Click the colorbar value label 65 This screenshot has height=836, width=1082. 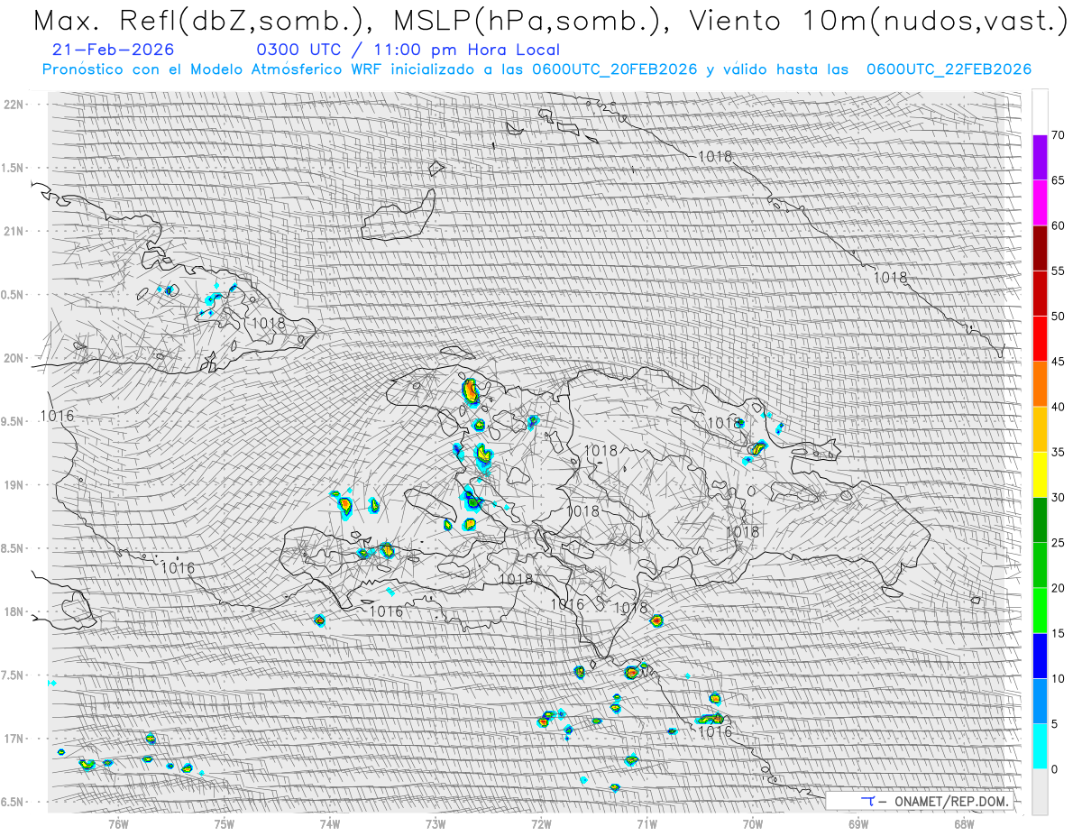click(1059, 180)
